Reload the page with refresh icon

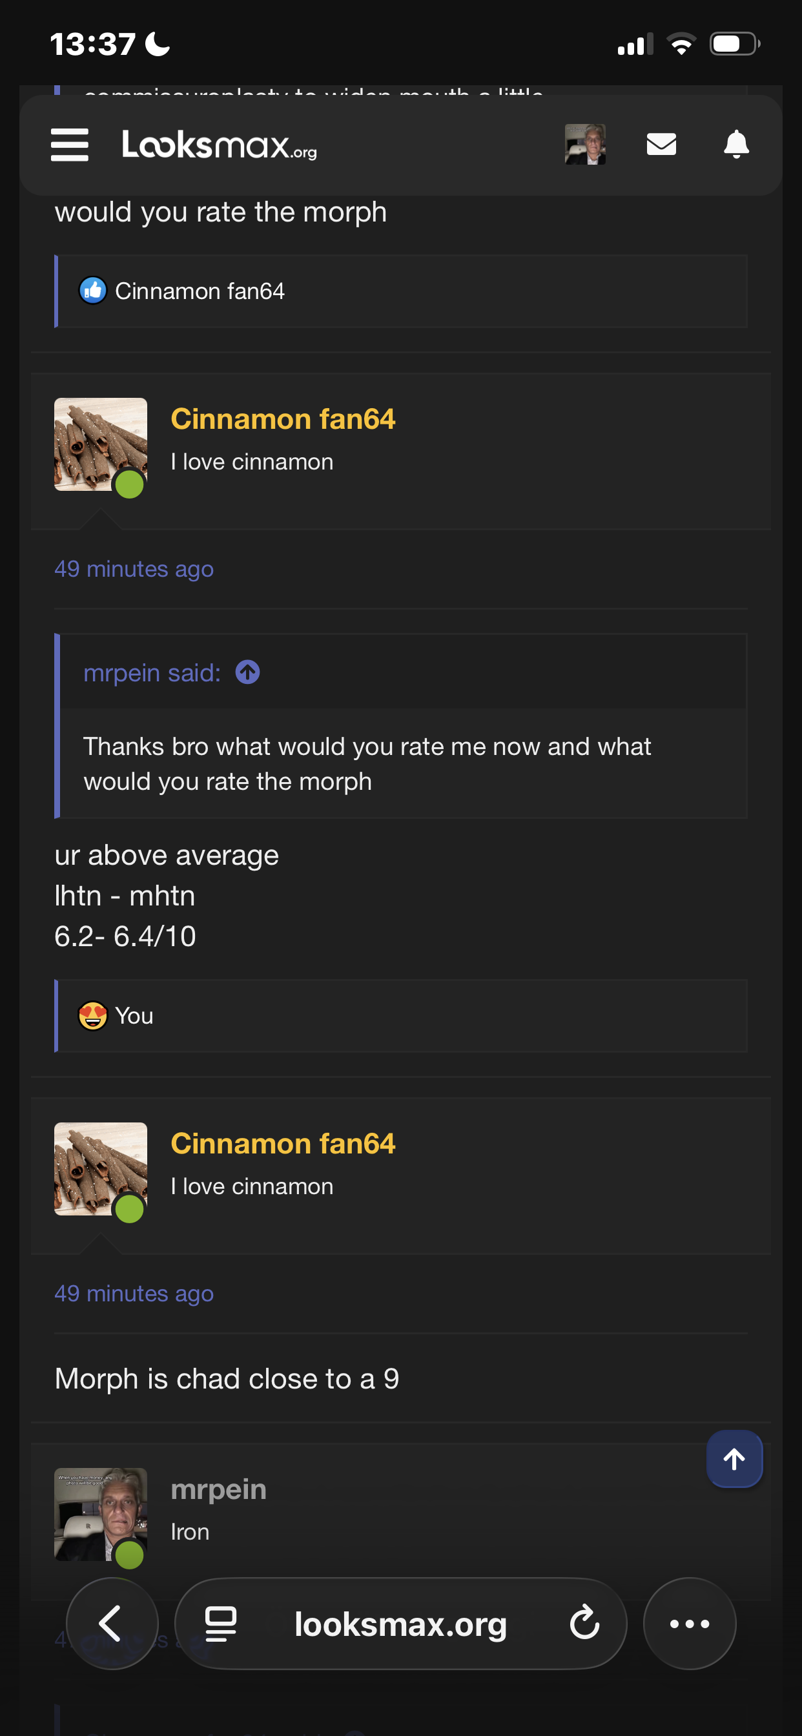tap(584, 1624)
